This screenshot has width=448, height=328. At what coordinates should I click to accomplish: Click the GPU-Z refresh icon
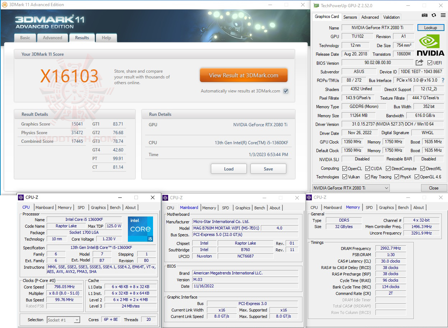[433, 15]
